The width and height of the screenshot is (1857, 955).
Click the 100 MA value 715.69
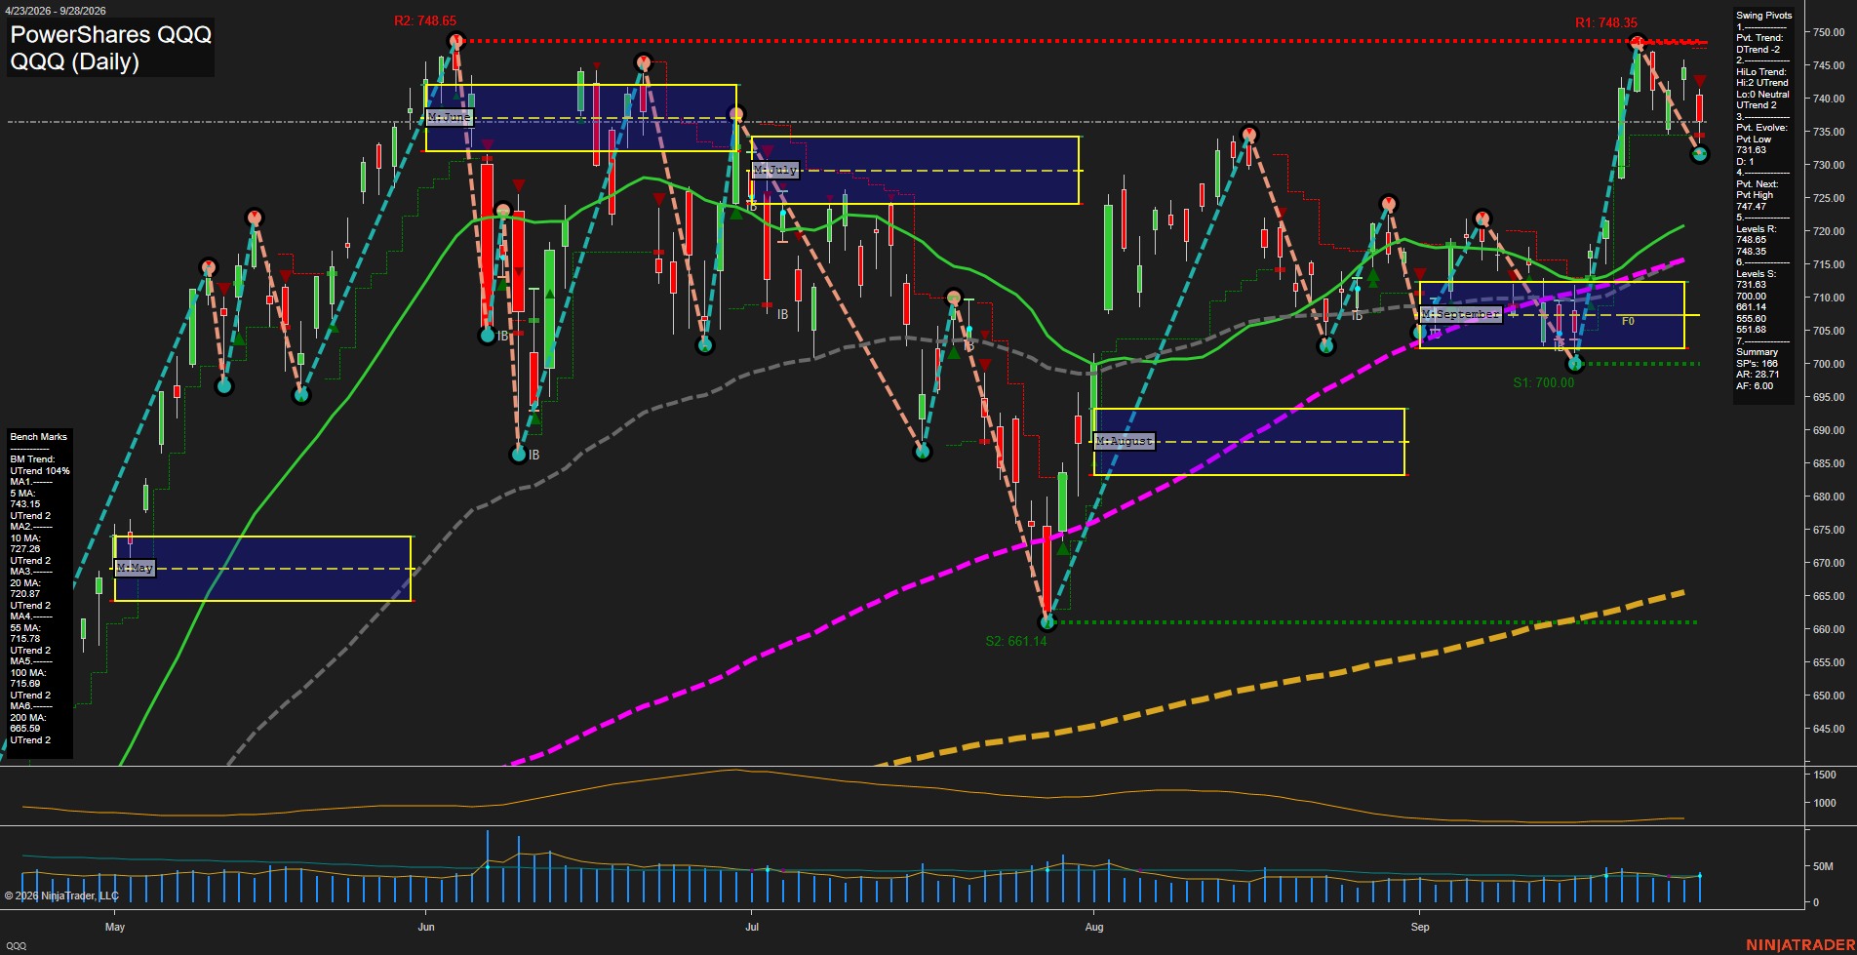[25, 684]
